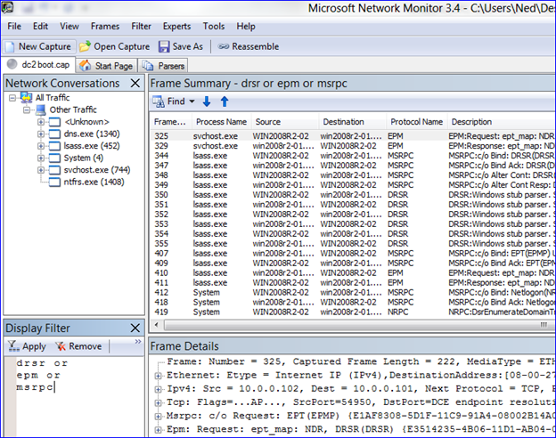This screenshot has height=438, width=556.
Task: Sort by the Destination column header
Action: pyautogui.click(x=352, y=122)
